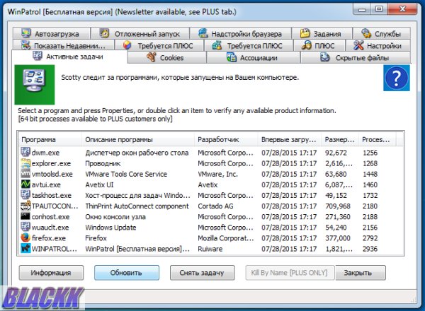This screenshot has height=311, width=425.
Task: Open the Показать Недавнии tab
Action: click(64, 45)
